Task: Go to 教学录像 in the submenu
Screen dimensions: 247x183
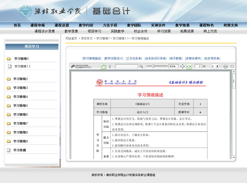Action: [71, 31]
